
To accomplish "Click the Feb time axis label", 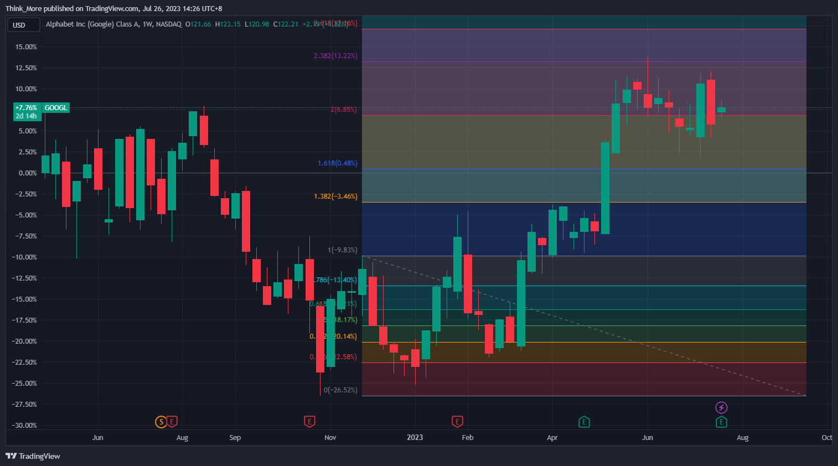I will [468, 438].
